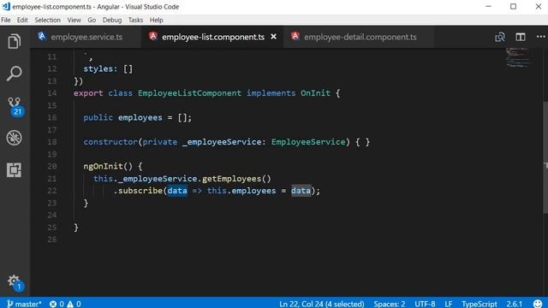
Task: Click the highlighted data parameter before the arrow
Action: (x=177, y=191)
